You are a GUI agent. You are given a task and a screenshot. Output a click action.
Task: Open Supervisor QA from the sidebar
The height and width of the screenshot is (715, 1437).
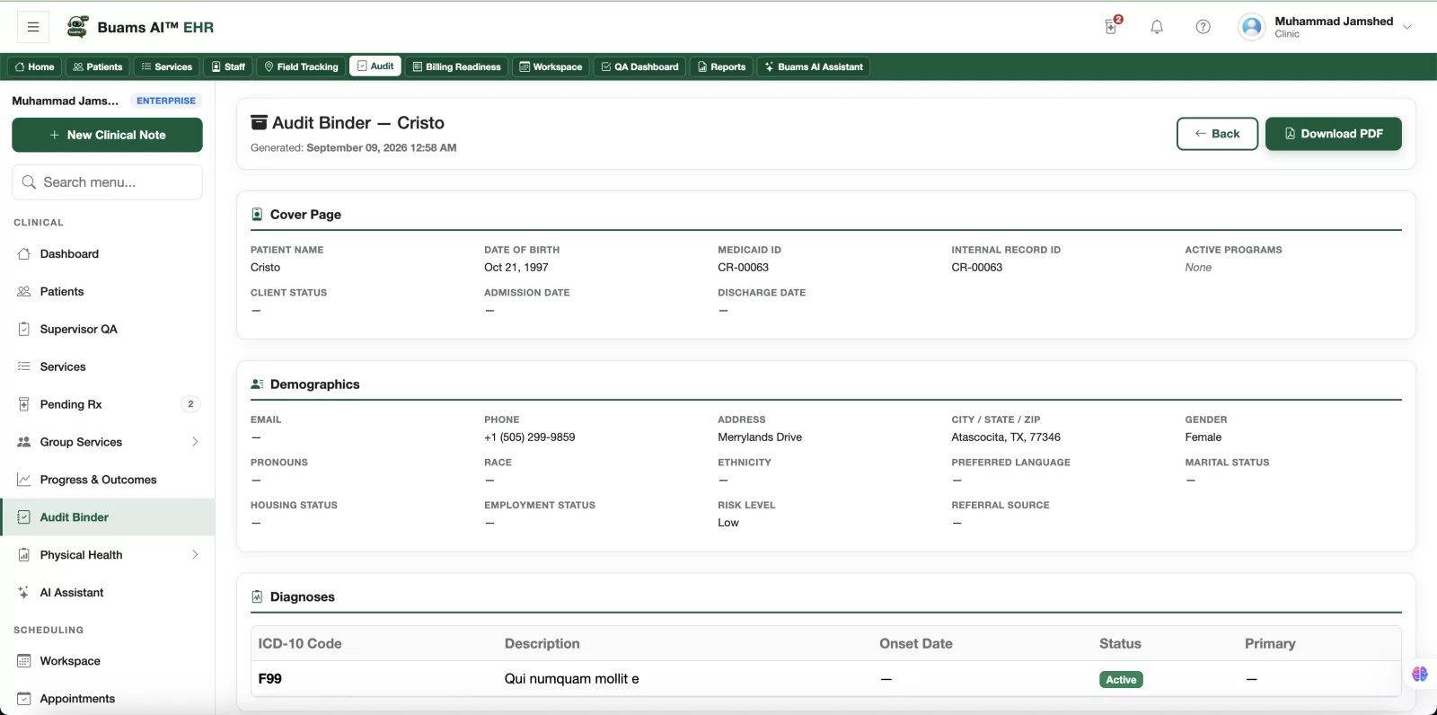107,330
